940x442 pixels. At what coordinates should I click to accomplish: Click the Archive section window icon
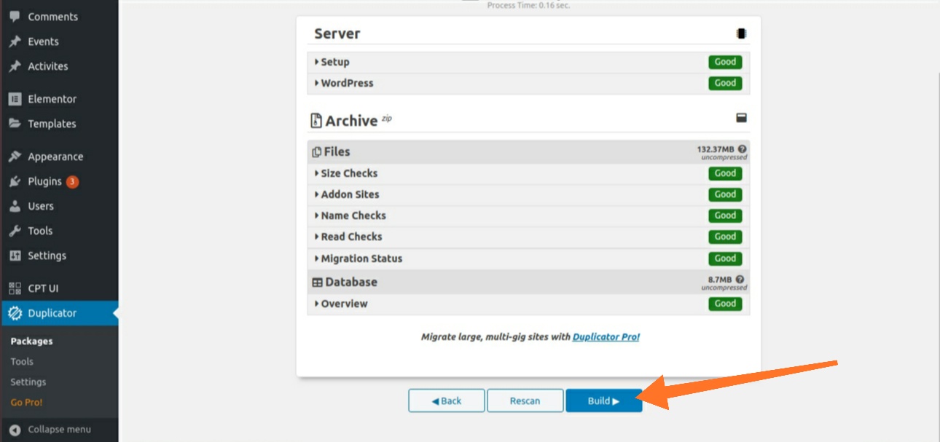tap(741, 118)
